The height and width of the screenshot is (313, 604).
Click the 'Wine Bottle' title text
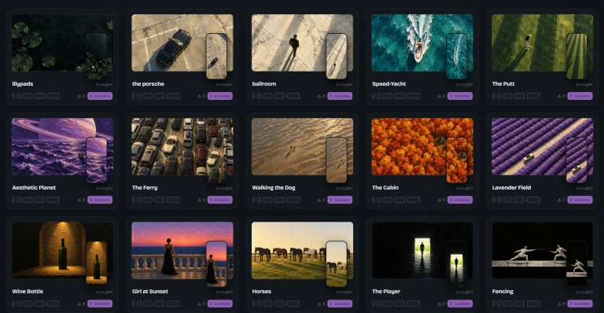pos(28,292)
